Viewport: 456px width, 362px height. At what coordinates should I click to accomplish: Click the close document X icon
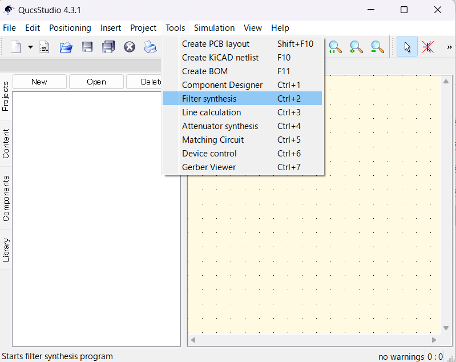pyautogui.click(x=130, y=47)
